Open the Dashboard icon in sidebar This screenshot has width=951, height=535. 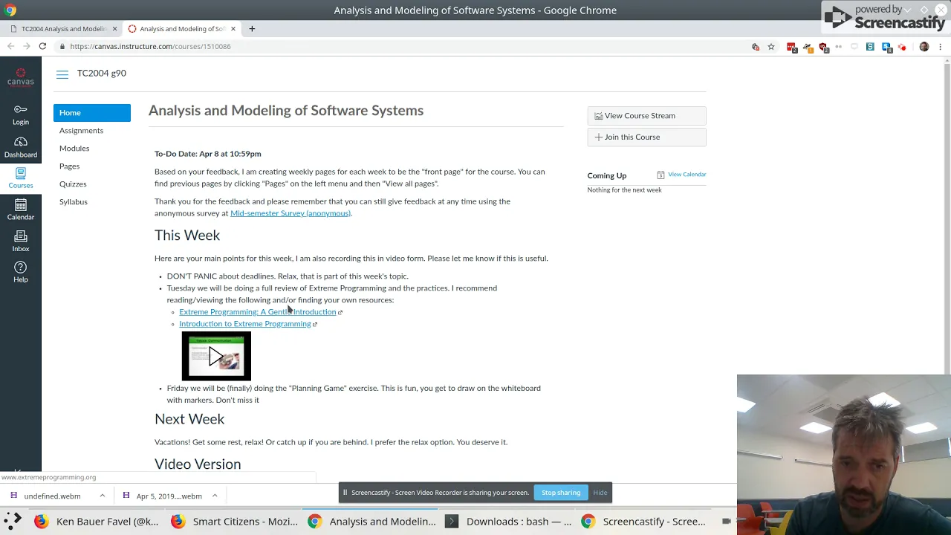[21, 147]
